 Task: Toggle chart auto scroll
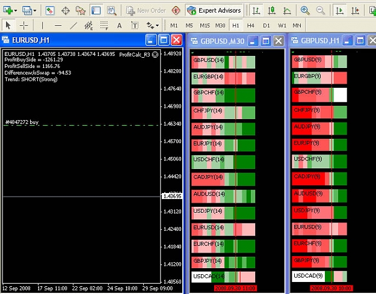pos(340,10)
